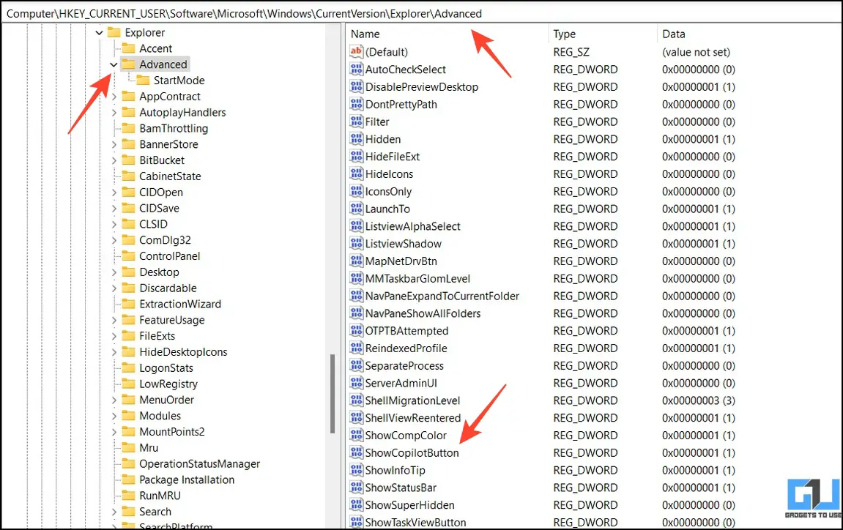Click the SeparateProcess DWORD icon
Image resolution: width=843 pixels, height=530 pixels.
356,365
